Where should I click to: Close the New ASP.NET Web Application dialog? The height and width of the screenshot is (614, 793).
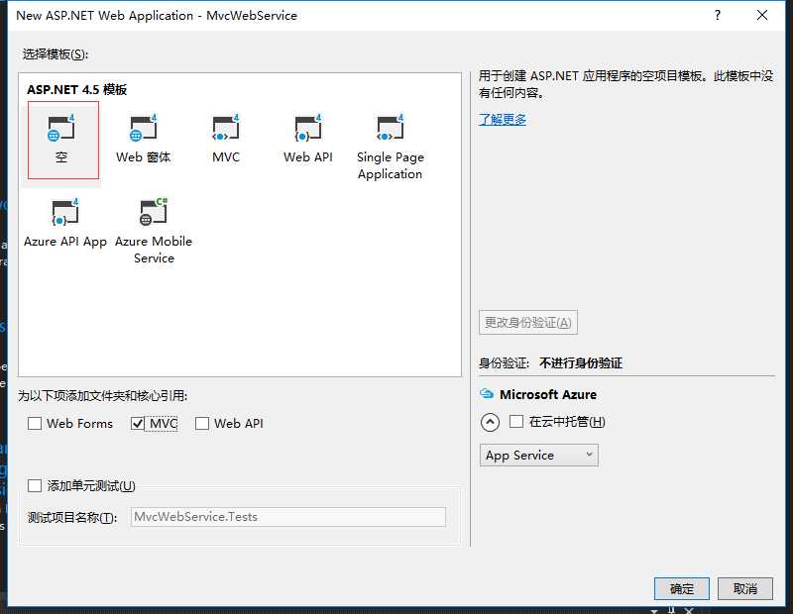coord(762,15)
